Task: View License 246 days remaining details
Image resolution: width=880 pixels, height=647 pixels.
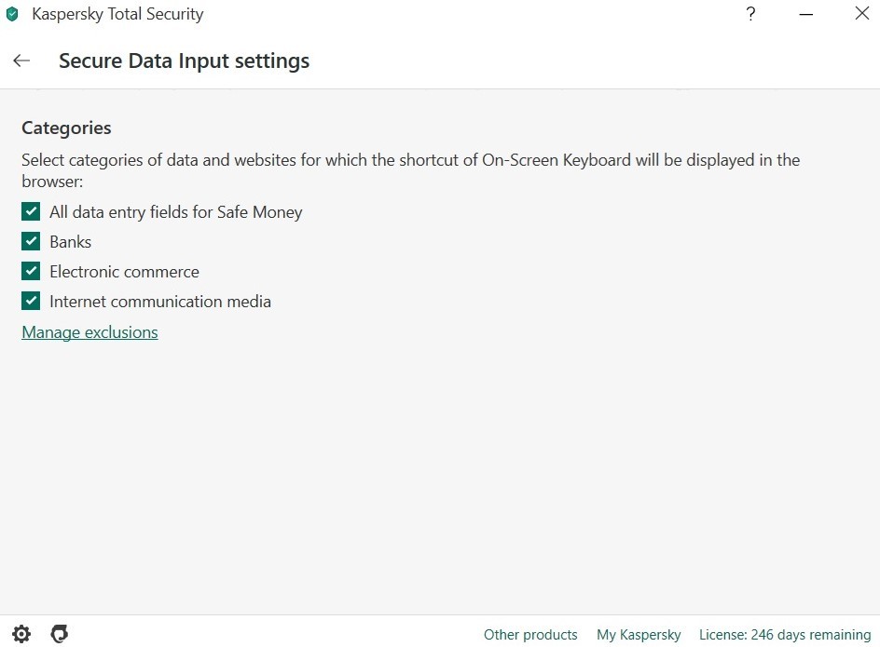Action: tap(785, 634)
